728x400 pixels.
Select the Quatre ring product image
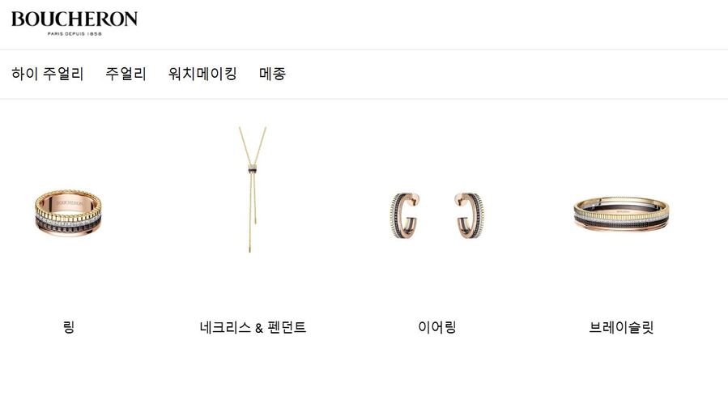68,213
